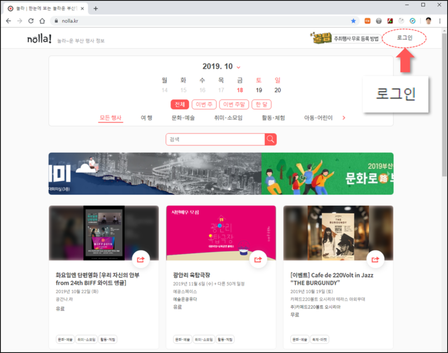Share the Cafe de 220Volt event
The image size is (448, 353).
tap(375, 259)
